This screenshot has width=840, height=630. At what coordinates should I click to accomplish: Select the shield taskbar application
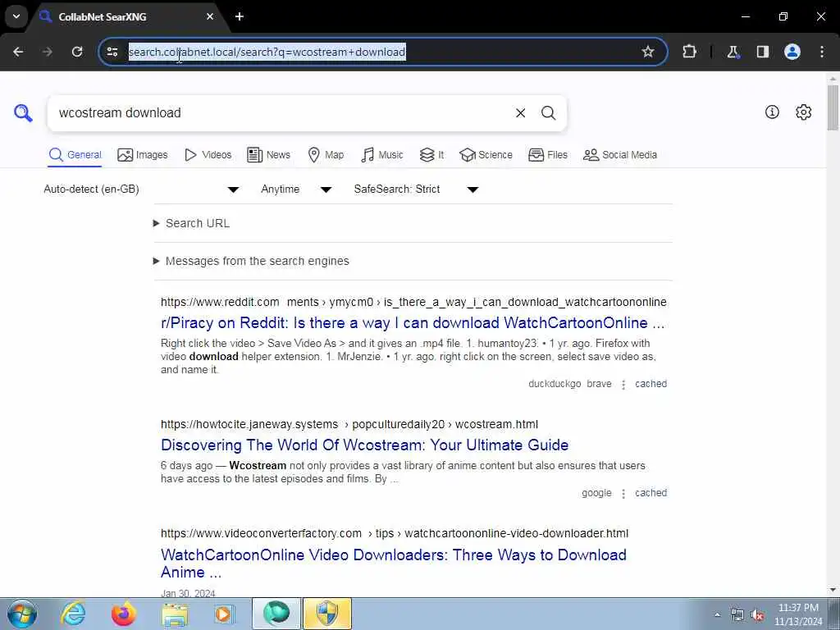click(327, 614)
